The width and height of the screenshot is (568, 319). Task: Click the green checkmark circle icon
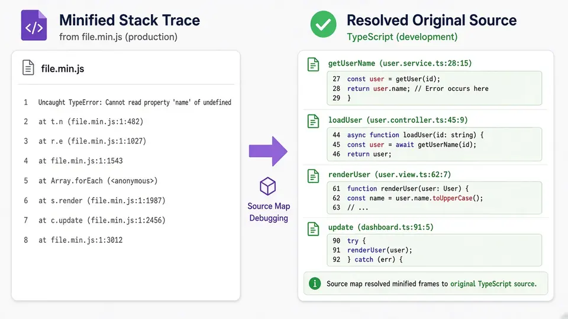[x=323, y=24]
